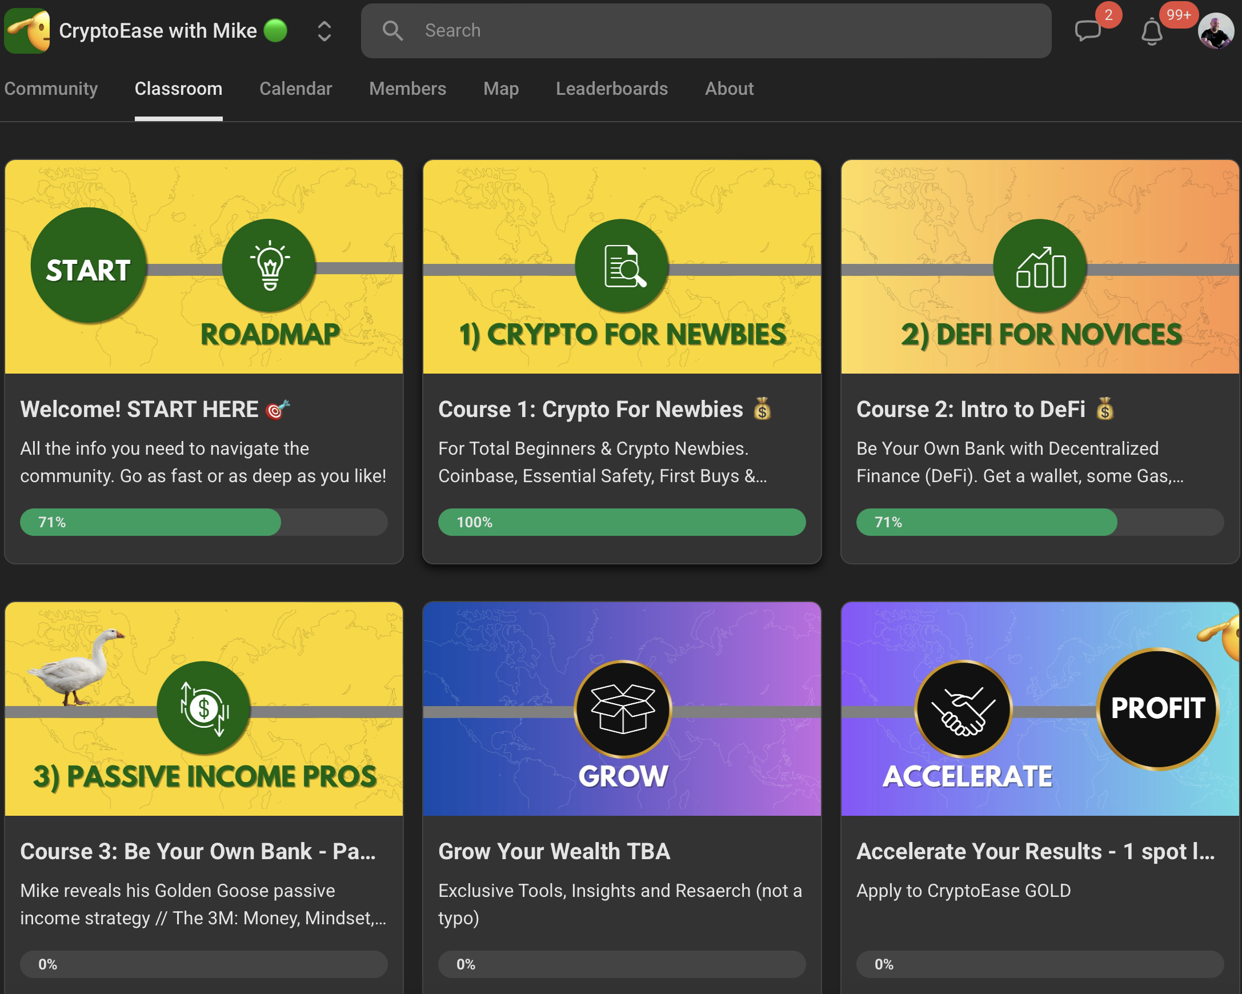Go to the Calendar tab
This screenshot has height=994, width=1242.
click(x=295, y=89)
